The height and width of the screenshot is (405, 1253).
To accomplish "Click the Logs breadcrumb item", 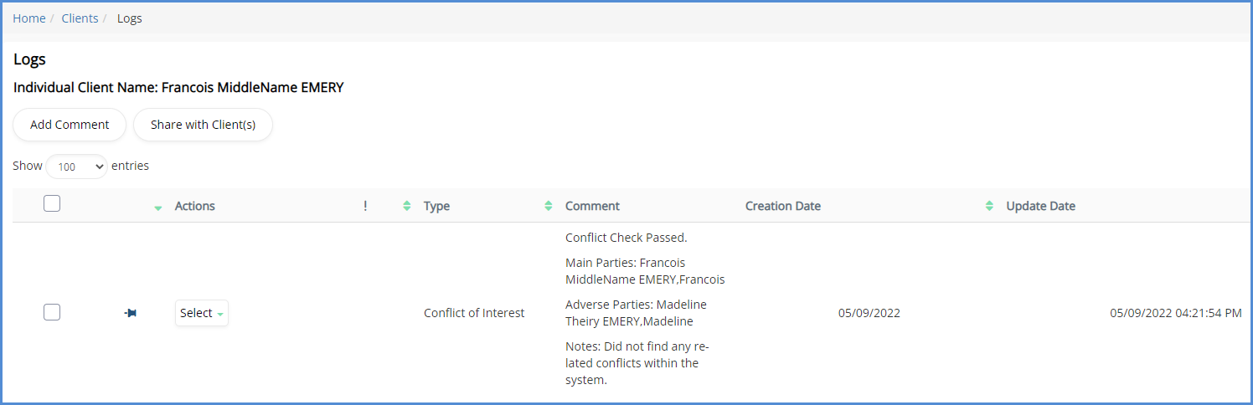I will pyautogui.click(x=129, y=18).
